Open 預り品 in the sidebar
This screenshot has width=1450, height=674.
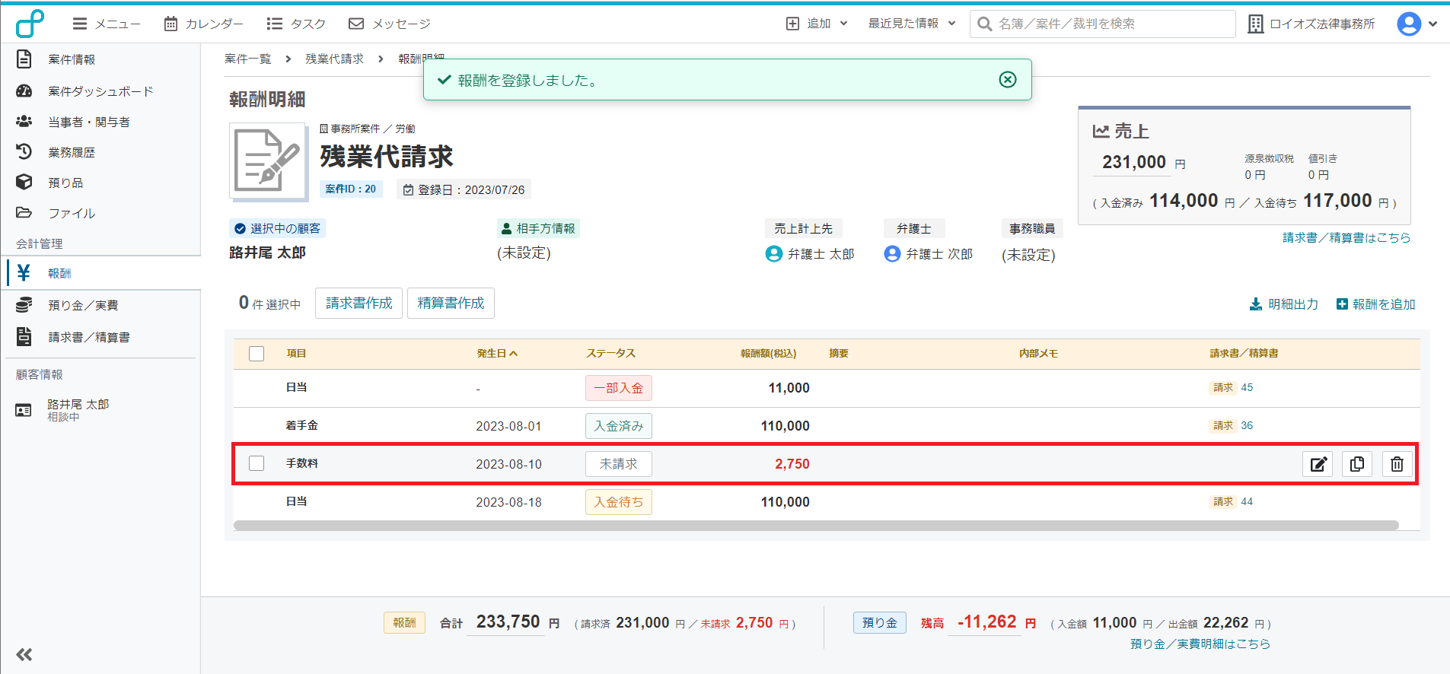pos(65,183)
